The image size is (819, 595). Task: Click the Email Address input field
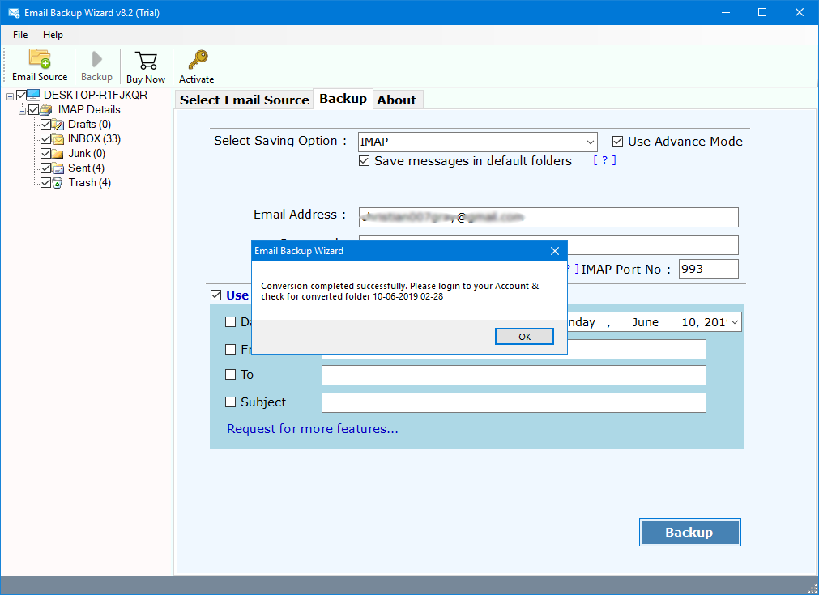548,217
